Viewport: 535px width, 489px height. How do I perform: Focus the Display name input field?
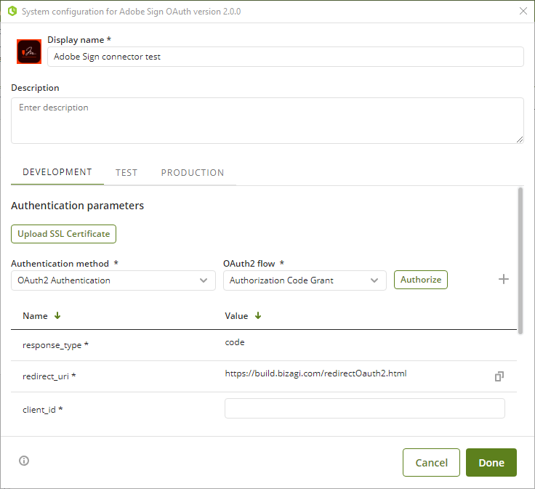(x=286, y=57)
